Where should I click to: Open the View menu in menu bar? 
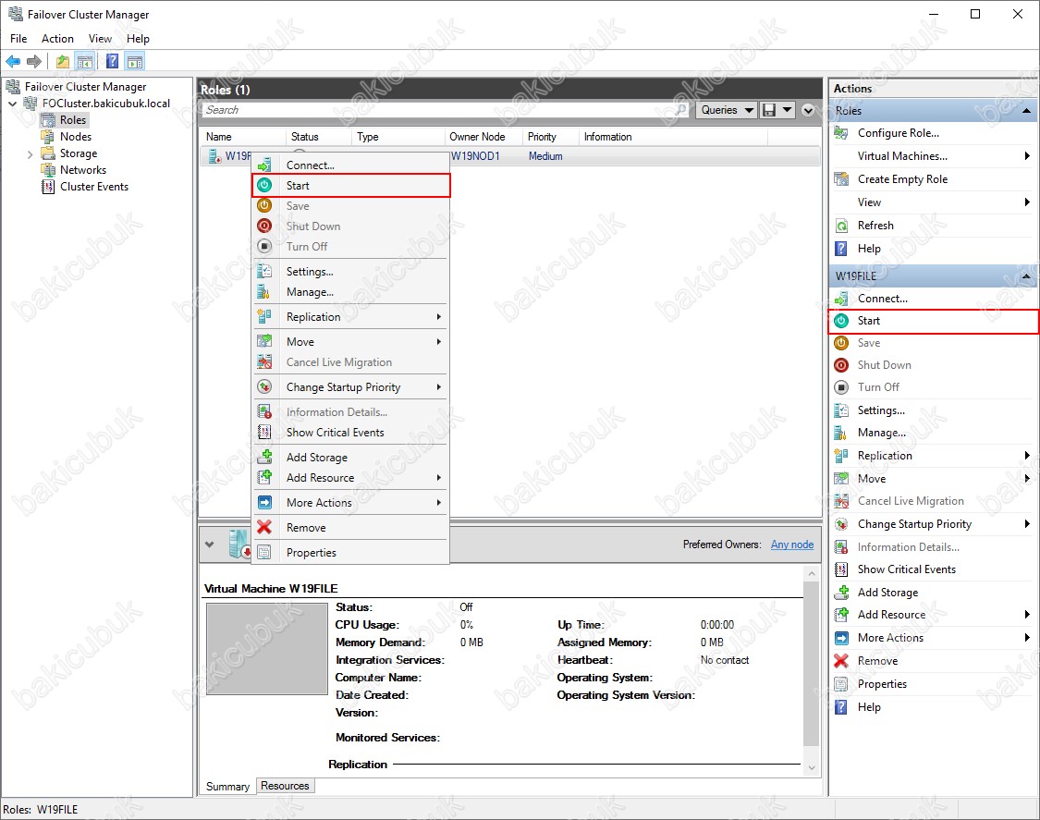[x=100, y=39]
